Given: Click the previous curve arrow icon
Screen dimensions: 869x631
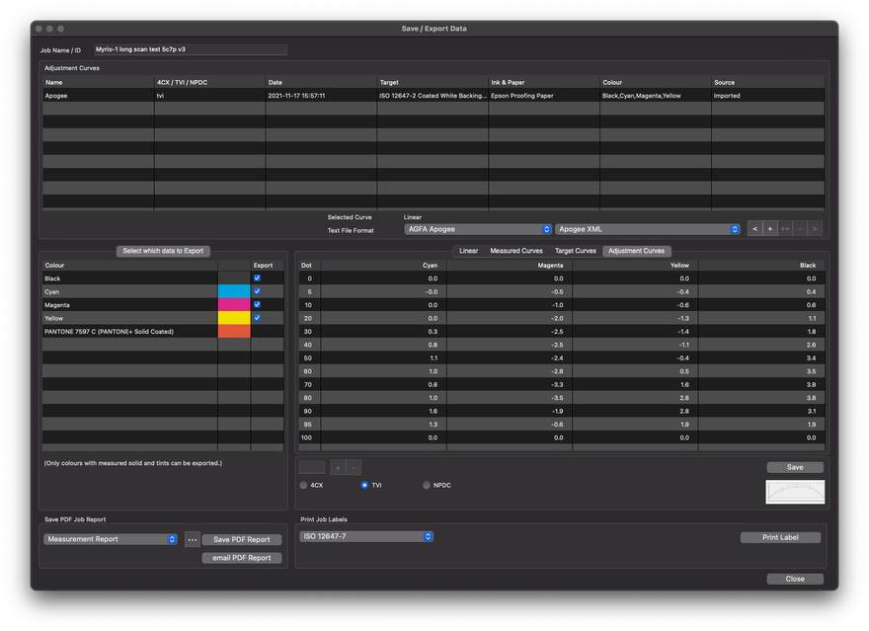Looking at the screenshot, I should click(x=754, y=228).
